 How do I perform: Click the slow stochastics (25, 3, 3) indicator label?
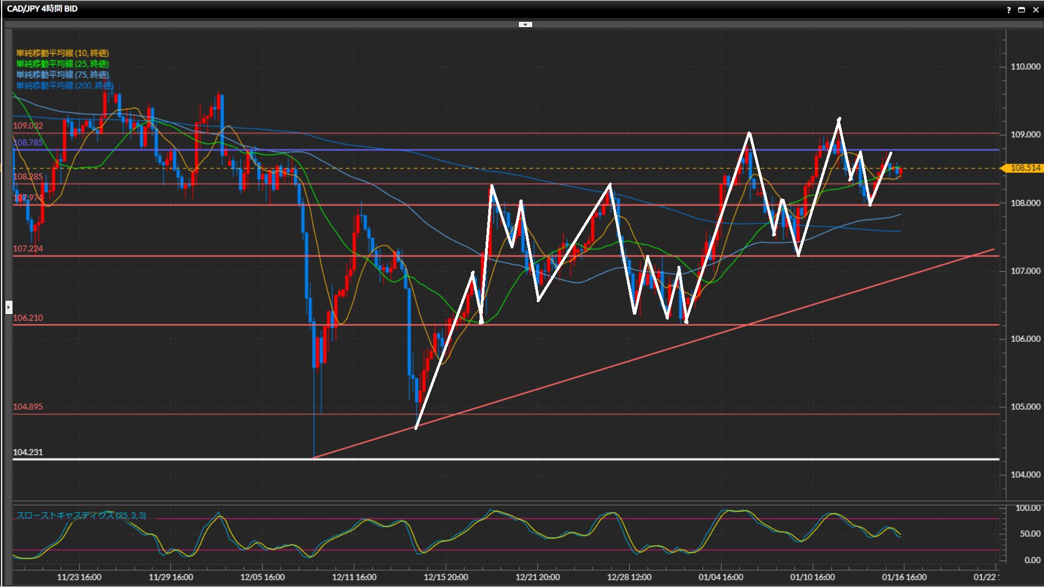[80, 515]
